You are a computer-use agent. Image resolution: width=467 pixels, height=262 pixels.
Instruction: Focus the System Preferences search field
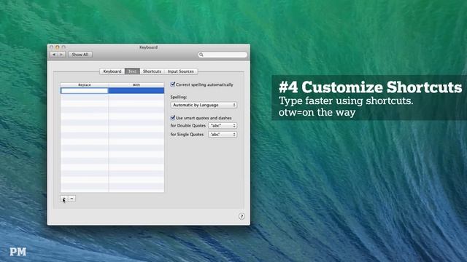point(223,55)
